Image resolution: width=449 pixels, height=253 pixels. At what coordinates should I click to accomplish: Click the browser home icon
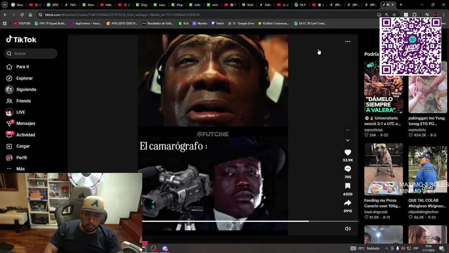click(x=30, y=15)
